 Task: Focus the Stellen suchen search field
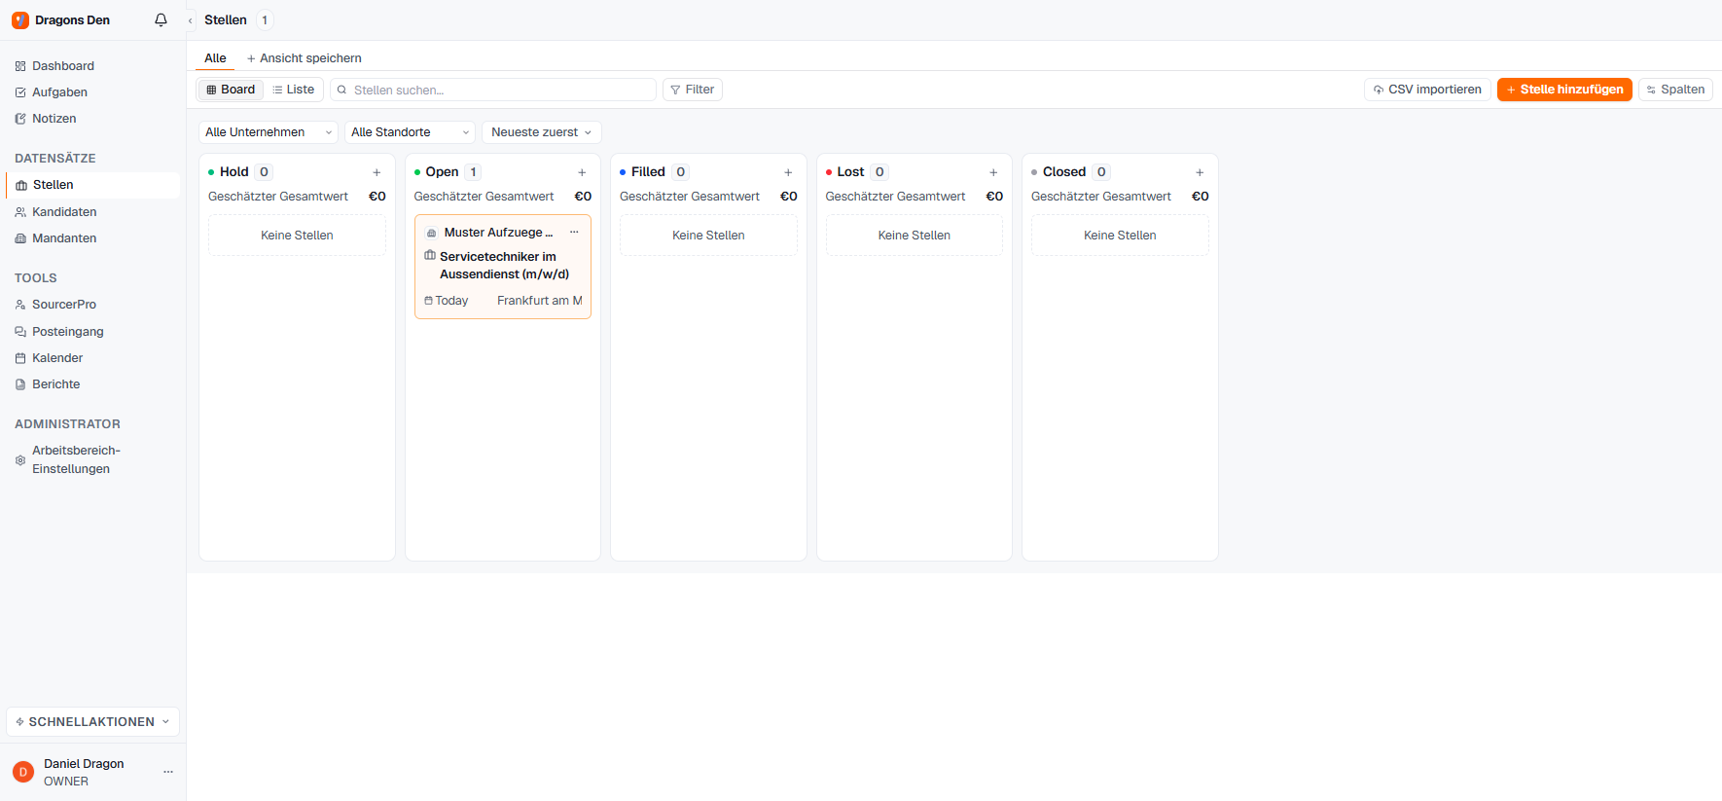click(x=493, y=90)
